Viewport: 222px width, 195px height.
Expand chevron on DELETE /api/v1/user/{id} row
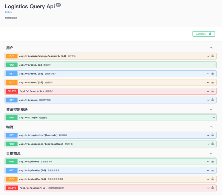pos(208,91)
